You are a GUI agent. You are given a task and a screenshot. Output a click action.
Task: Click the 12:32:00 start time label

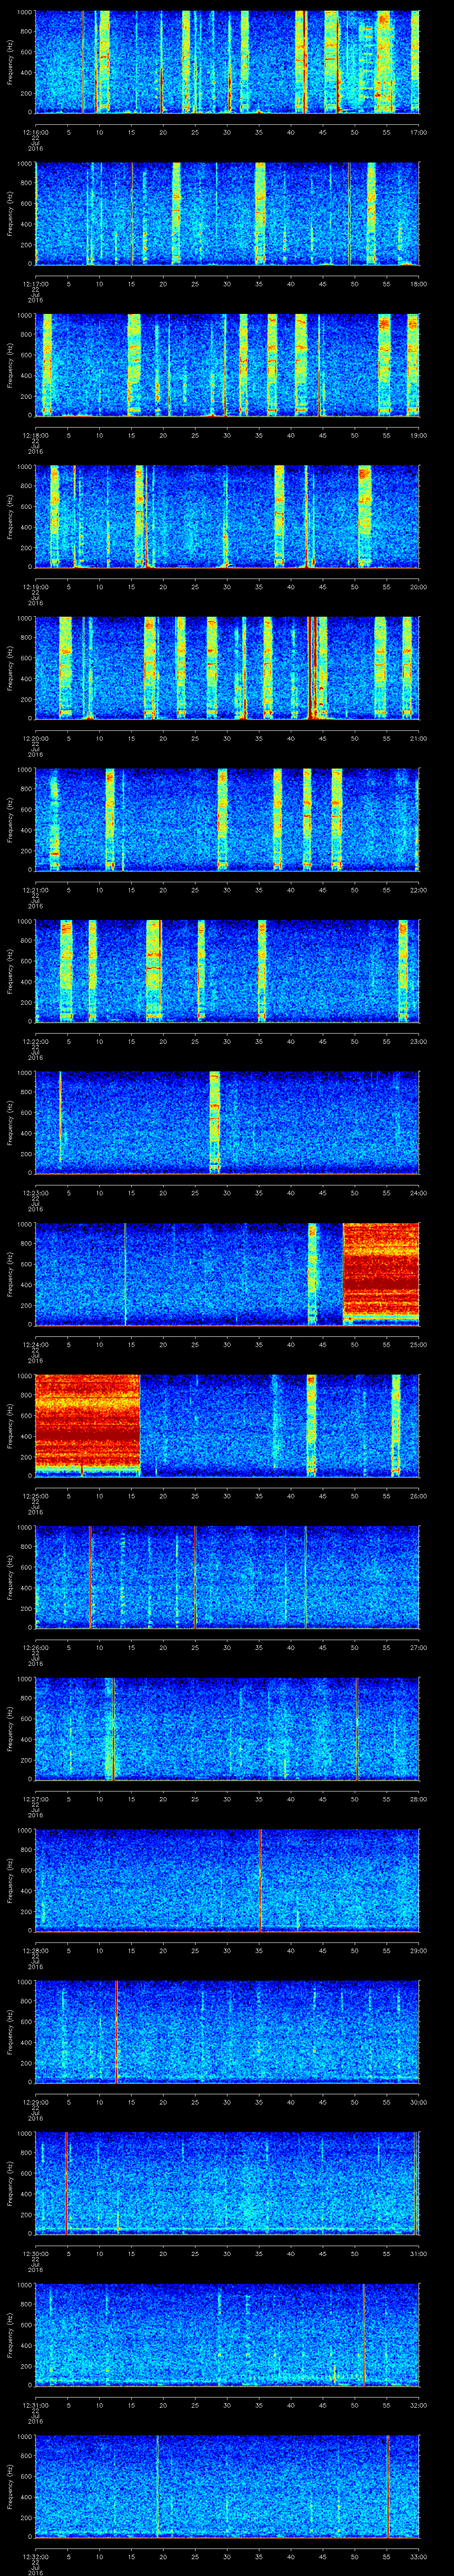click(x=35, y=2556)
